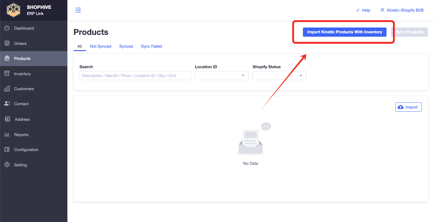
Task: Click the Location ID label
Action: coord(206,67)
